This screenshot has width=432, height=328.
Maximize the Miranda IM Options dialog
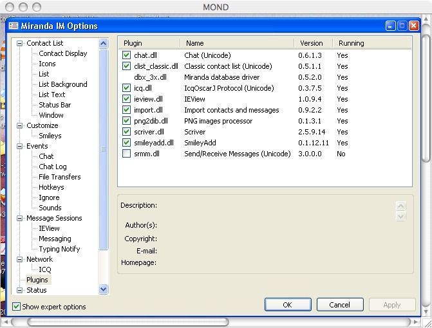(x=402, y=26)
